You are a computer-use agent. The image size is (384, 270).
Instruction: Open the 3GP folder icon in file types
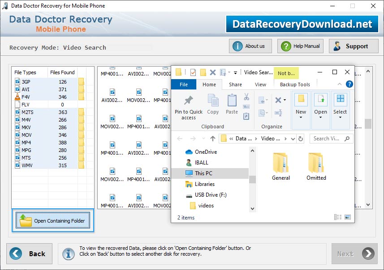[81, 82]
